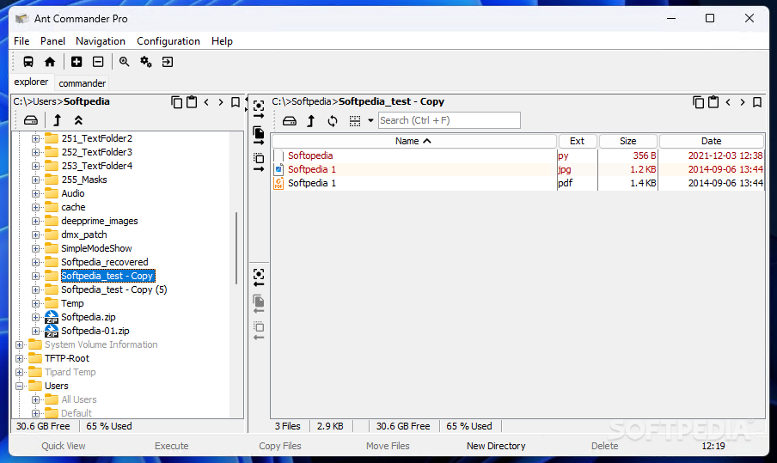
Task: Expand the Audio folder node
Action: (36, 193)
